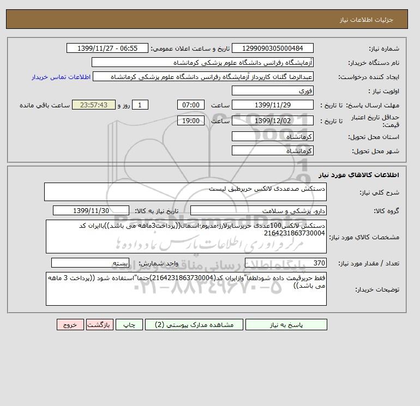Click the پاسخ به نیاز button
This screenshot has height=406, width=420.
(x=286, y=324)
